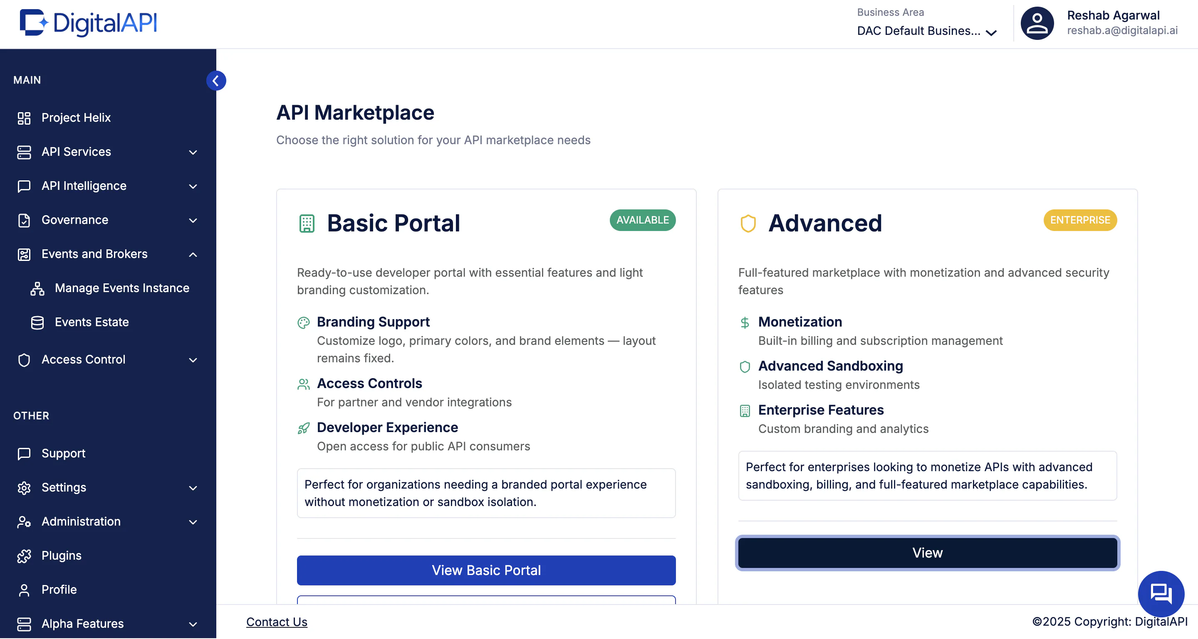Click the API Intelligence chat icon
1198x639 pixels.
(24, 186)
